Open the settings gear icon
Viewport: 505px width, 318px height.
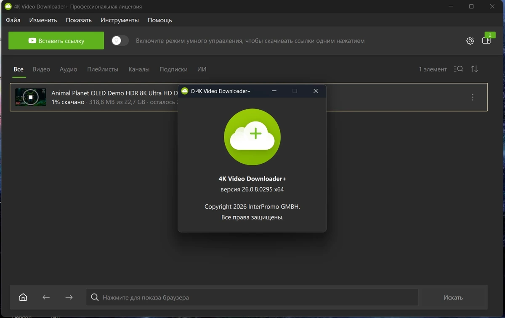coord(470,41)
